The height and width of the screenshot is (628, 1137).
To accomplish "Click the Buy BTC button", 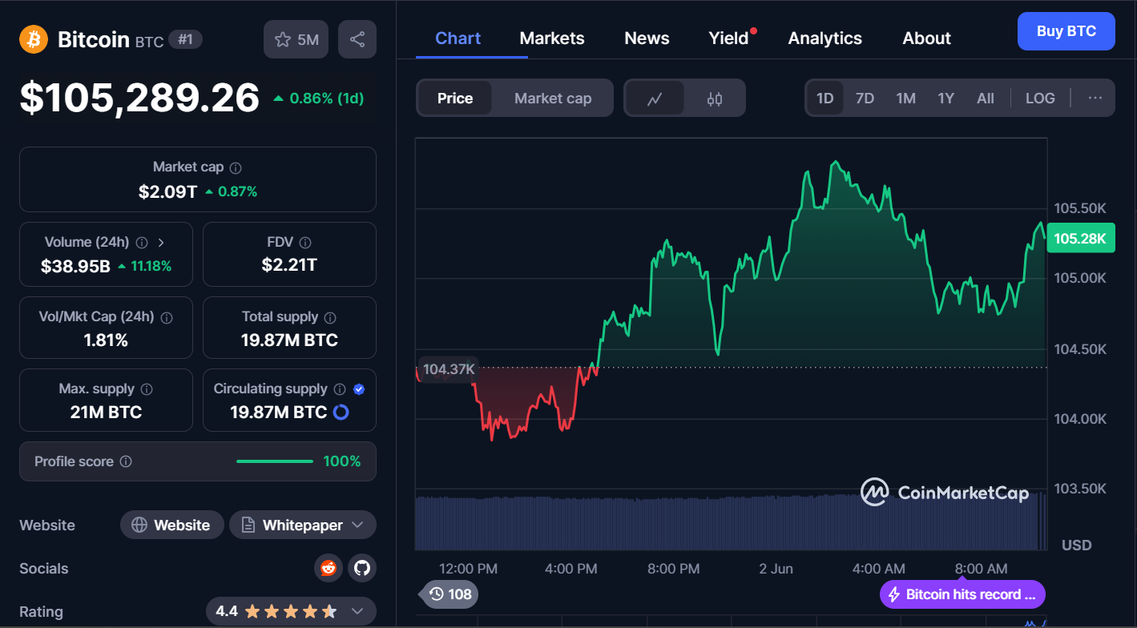I will tap(1066, 31).
